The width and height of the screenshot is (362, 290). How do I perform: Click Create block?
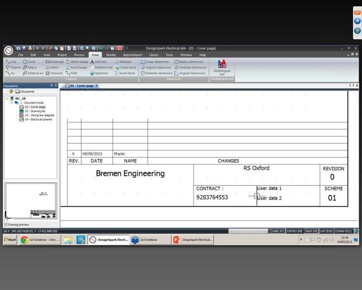125,68
